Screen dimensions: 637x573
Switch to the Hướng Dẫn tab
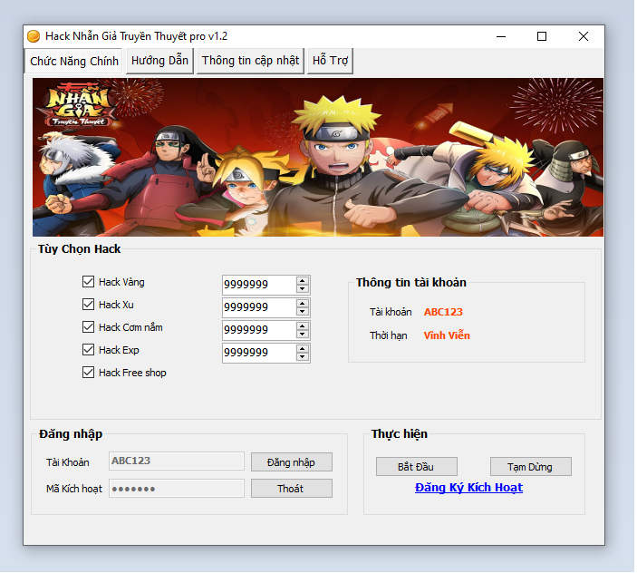[x=159, y=61]
